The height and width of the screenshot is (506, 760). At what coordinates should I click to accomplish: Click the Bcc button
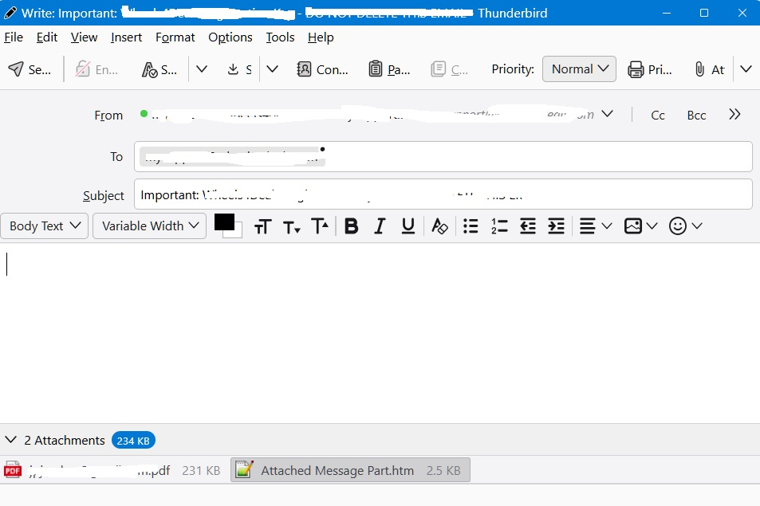696,116
